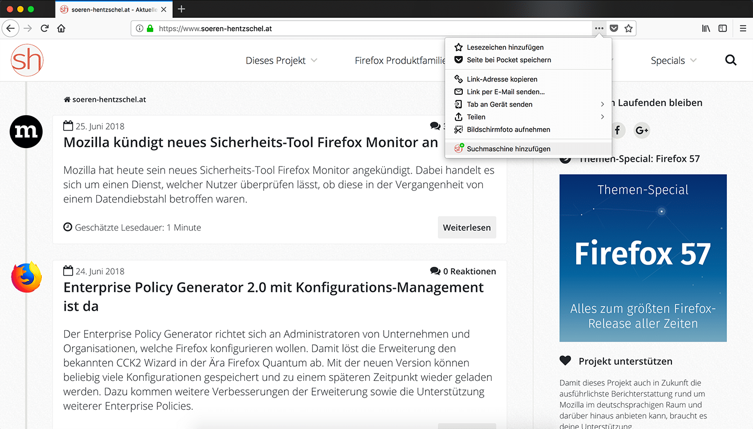
Task: Click into the URL address field
Action: click(366, 29)
